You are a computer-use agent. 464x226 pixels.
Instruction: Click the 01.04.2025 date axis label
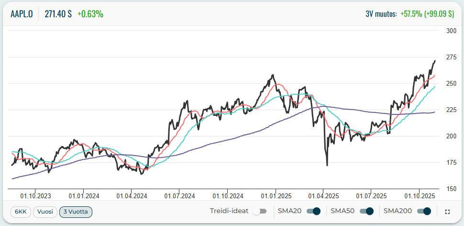click(323, 196)
